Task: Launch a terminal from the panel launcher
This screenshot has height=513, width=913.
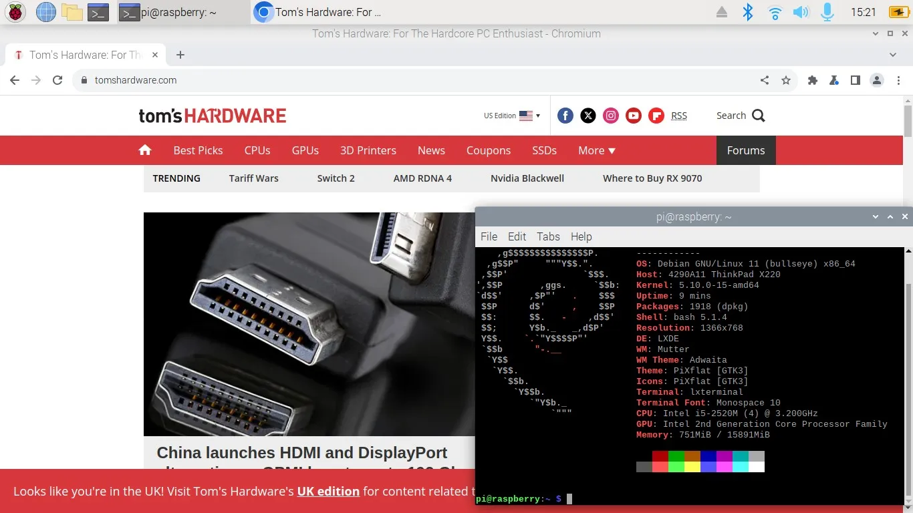Action: [98, 12]
